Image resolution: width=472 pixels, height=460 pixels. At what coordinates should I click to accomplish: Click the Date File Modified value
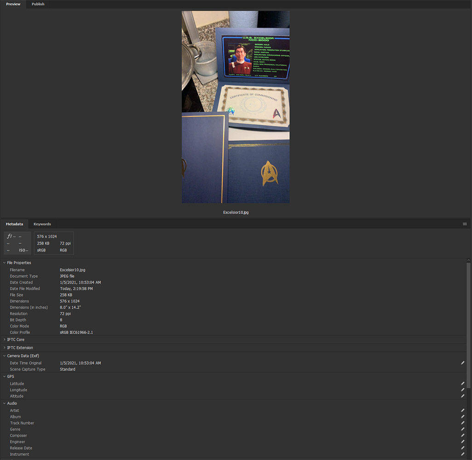[76, 289]
